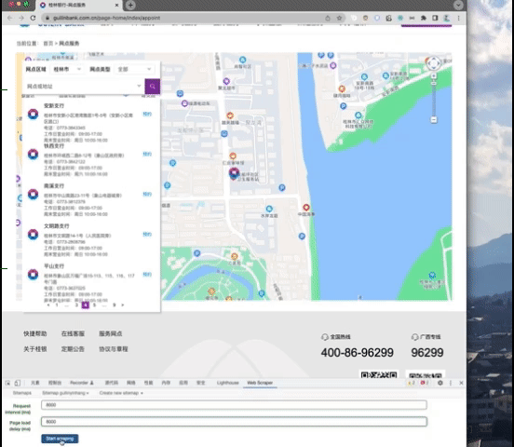Click the highlighted branch marker on map
The width and height of the screenshot is (514, 447).
point(234,173)
